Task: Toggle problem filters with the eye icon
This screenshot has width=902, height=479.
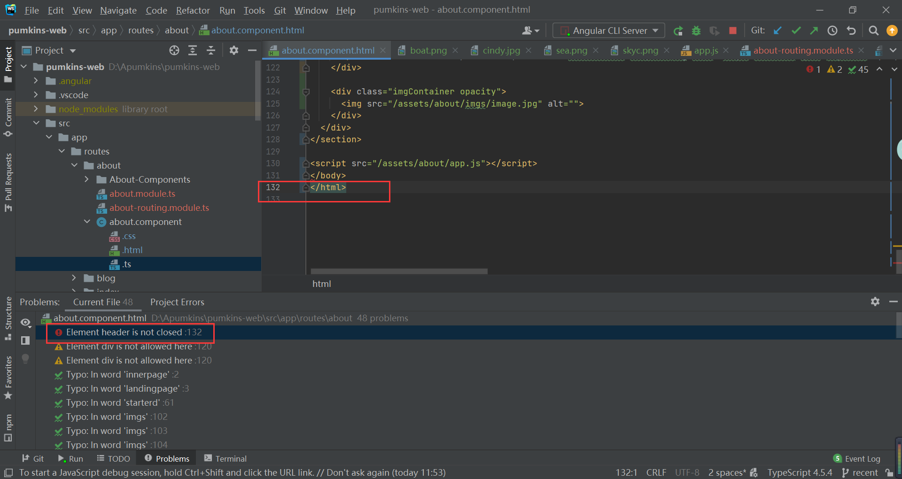Action: 25,323
